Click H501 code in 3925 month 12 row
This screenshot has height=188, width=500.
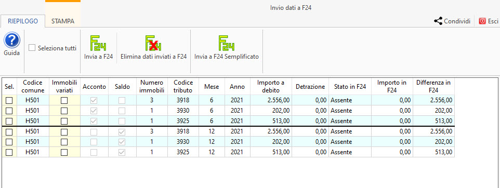pos(32,152)
